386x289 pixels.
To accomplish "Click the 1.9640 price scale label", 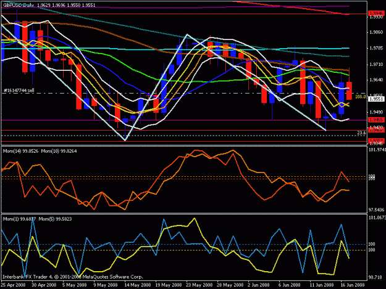I will (376, 80).
